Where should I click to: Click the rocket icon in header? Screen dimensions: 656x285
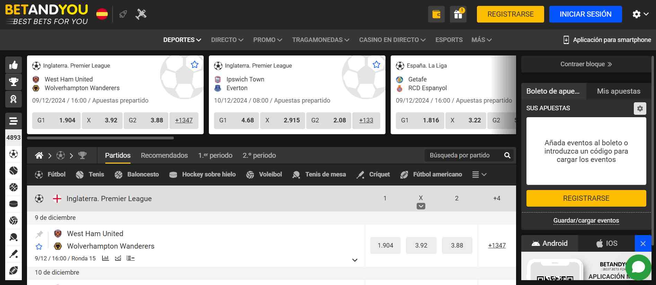click(x=123, y=14)
